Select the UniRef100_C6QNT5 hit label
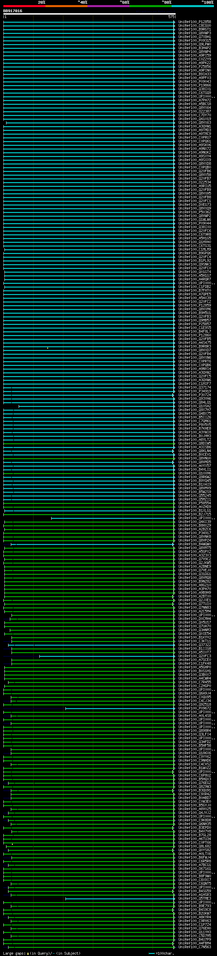Screen dimensions: 217x956 [195, 884]
